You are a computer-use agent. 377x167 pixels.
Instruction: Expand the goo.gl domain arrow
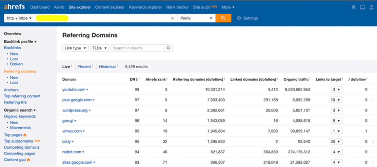[x=75, y=121]
